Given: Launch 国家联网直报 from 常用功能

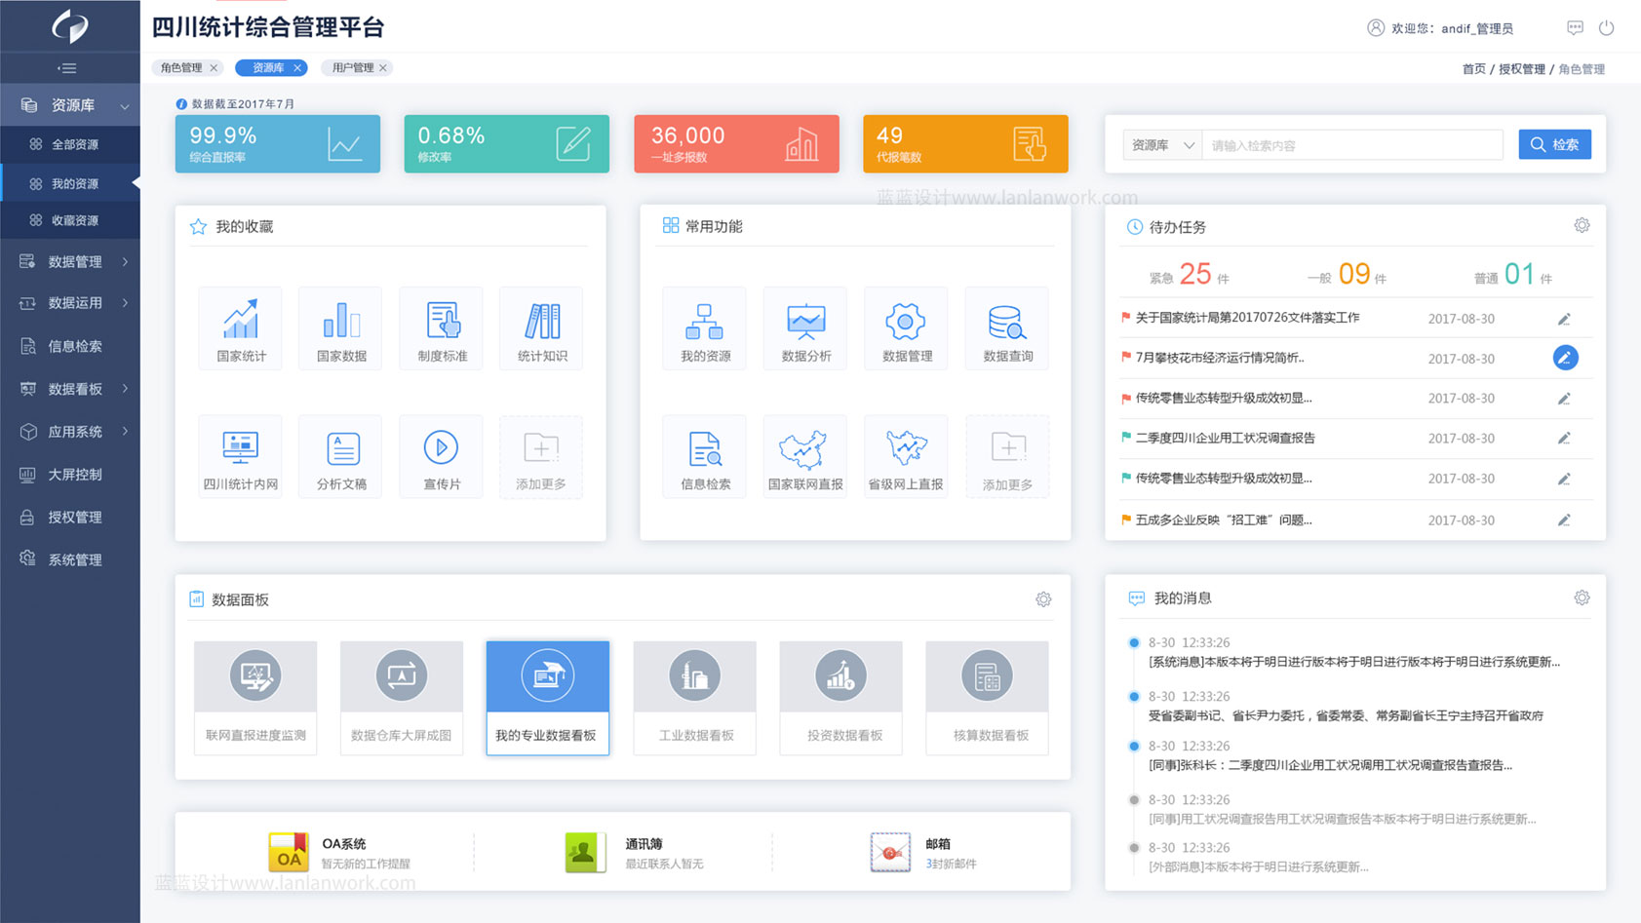Looking at the screenshot, I should pos(804,455).
